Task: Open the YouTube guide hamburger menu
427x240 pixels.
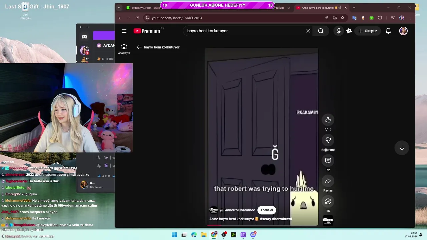Action: tap(124, 31)
